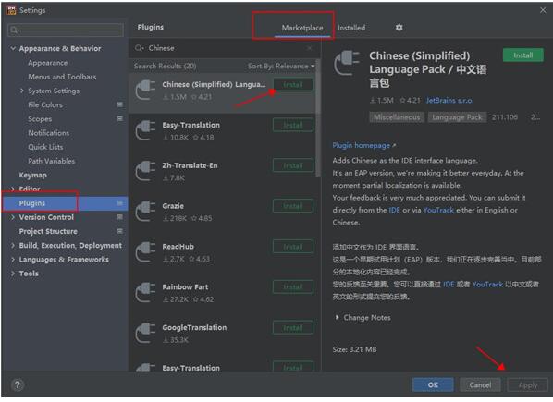Screen dimensions: 553x402
Task: Click the Chinese Language Pack plugin icon in list
Action: coord(145,91)
